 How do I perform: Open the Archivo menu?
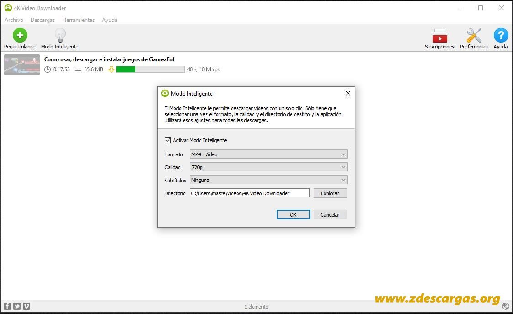click(14, 20)
